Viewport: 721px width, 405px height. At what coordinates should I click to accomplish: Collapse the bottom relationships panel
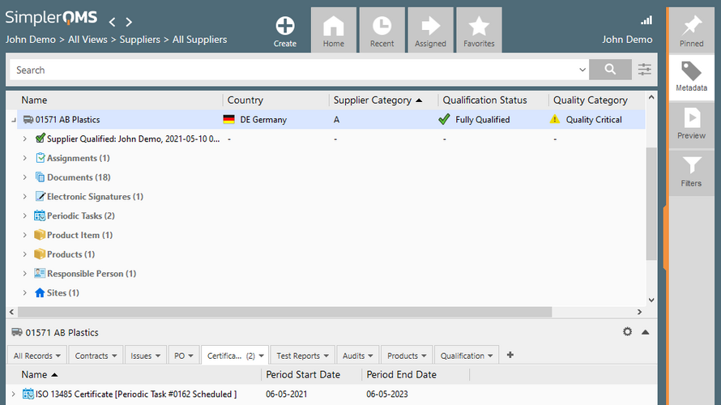click(646, 332)
